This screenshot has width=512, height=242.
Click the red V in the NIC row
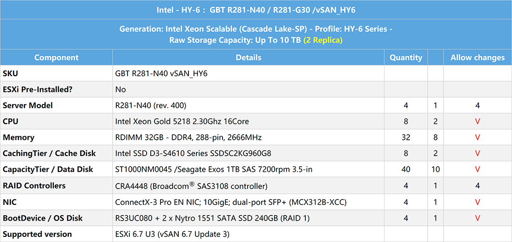(x=478, y=202)
